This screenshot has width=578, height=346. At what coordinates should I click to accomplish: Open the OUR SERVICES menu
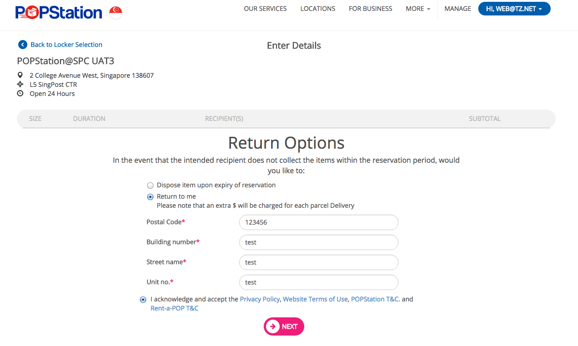265,9
